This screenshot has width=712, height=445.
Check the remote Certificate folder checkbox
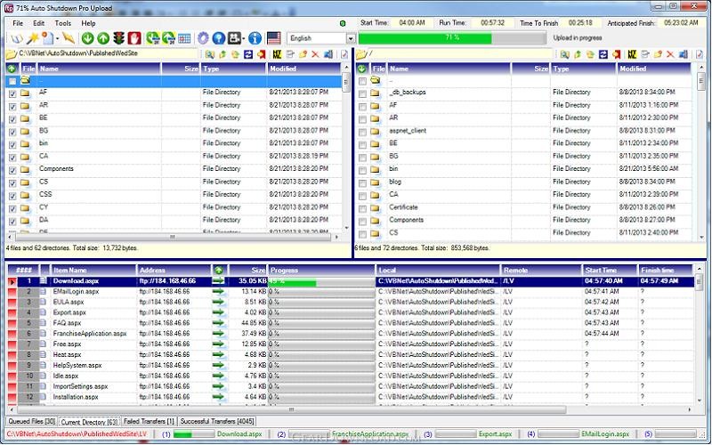[362, 209]
